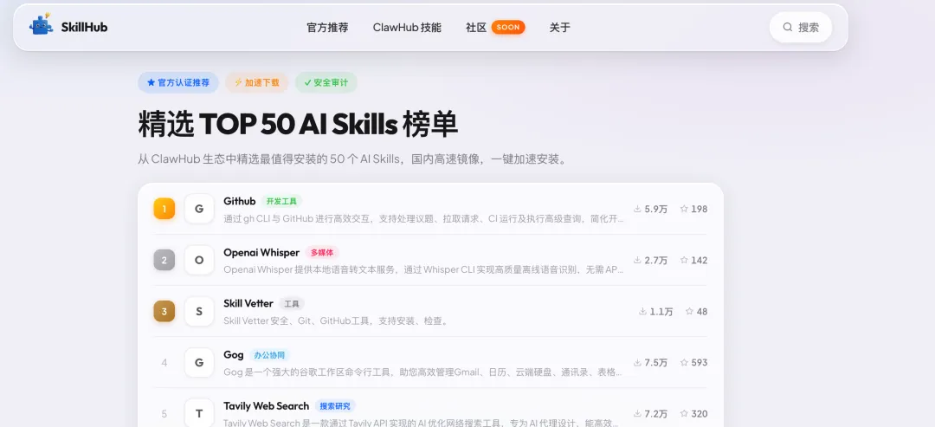Open the 官方推荐 nav item

(x=327, y=28)
